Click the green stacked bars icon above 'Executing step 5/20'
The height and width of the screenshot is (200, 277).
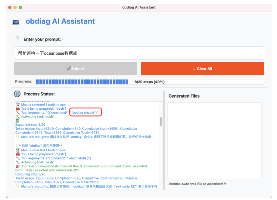point(17,121)
